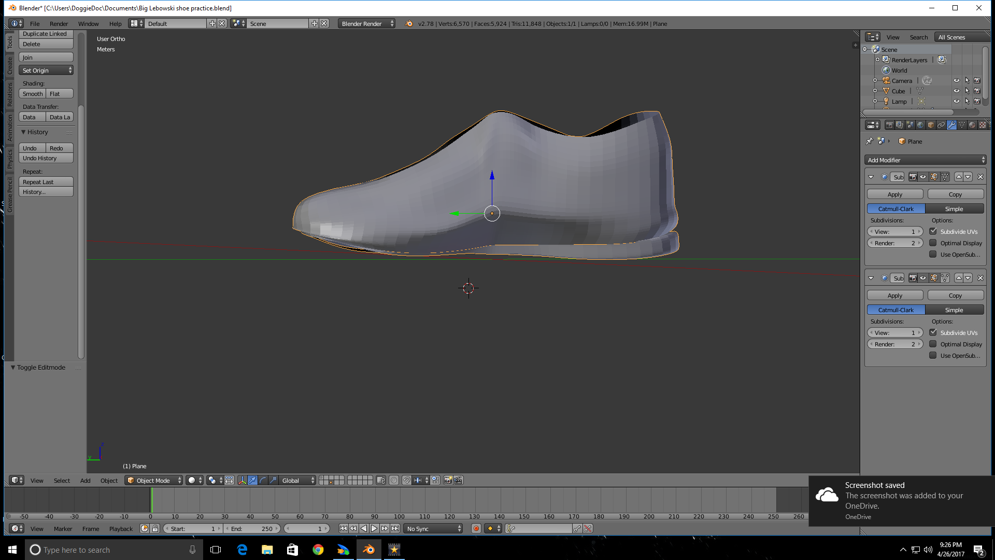Toggle Lamp renderability camera in outliner
The height and width of the screenshot is (560, 995).
pyautogui.click(x=977, y=102)
